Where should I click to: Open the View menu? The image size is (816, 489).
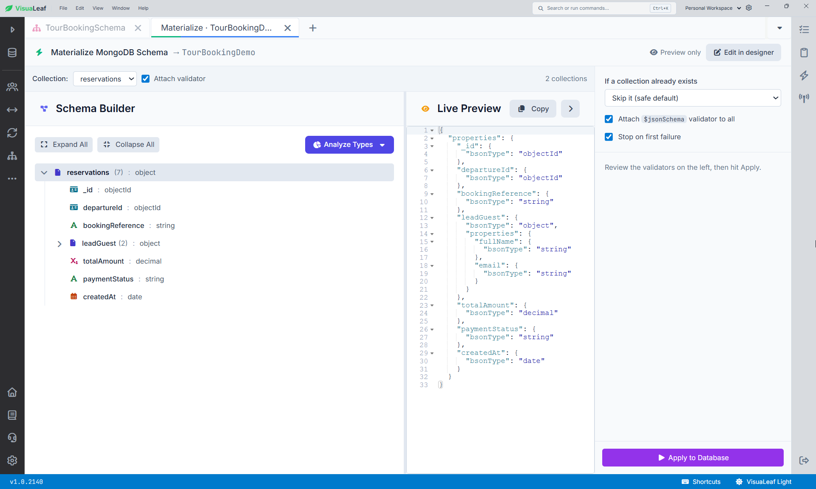tap(98, 8)
